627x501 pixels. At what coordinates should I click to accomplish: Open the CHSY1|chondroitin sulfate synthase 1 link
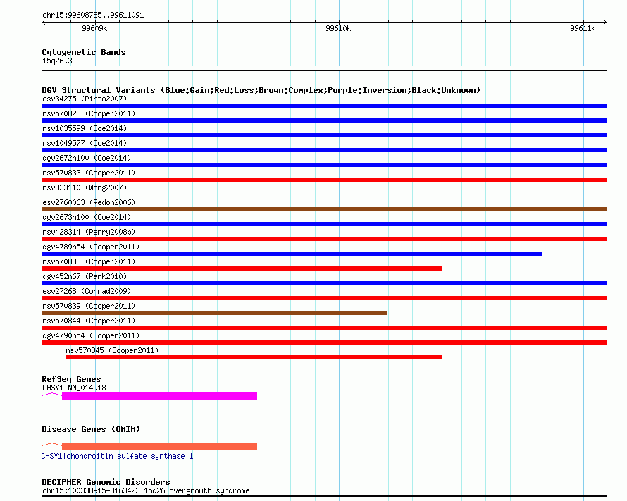(x=117, y=456)
